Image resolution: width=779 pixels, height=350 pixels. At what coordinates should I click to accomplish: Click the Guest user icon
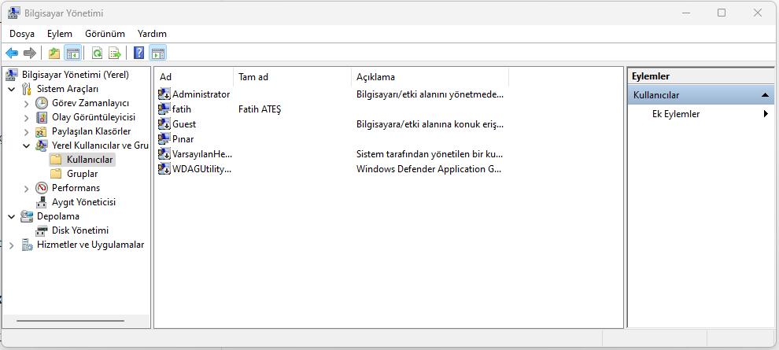164,123
